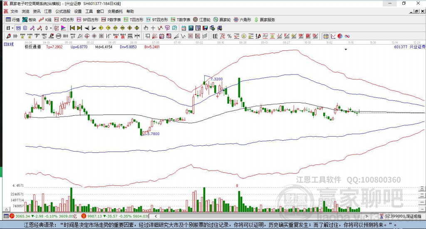Toggle the grid table view icon
426x229 pixels.
[x=326, y=36]
